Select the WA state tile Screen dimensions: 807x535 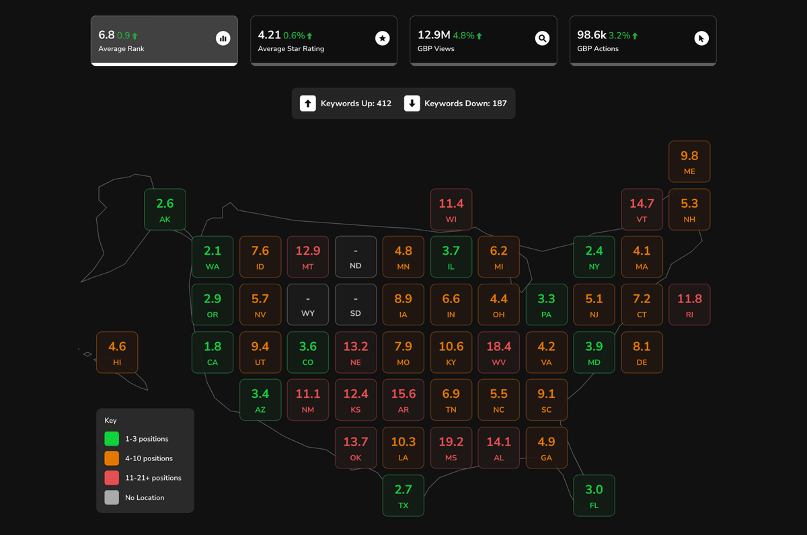[213, 257]
